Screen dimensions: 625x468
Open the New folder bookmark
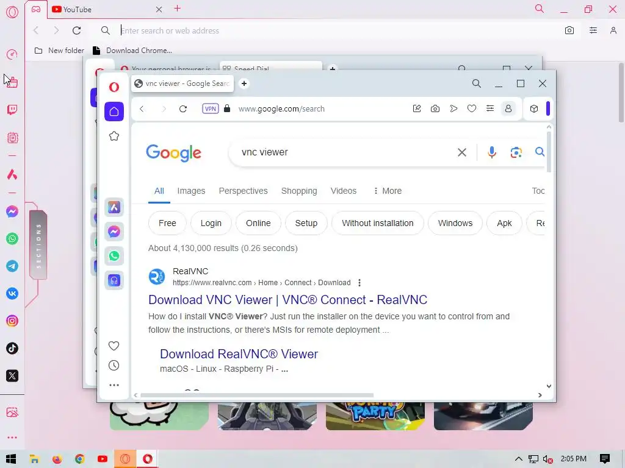(x=59, y=51)
